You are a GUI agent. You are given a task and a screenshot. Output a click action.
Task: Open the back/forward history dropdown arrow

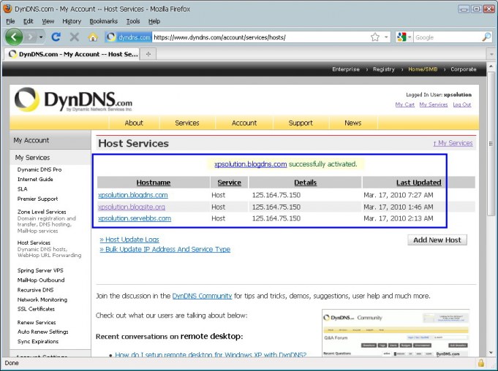click(x=41, y=37)
